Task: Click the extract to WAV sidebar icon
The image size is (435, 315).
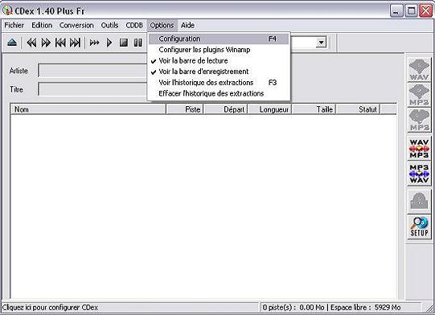Action: click(x=419, y=69)
